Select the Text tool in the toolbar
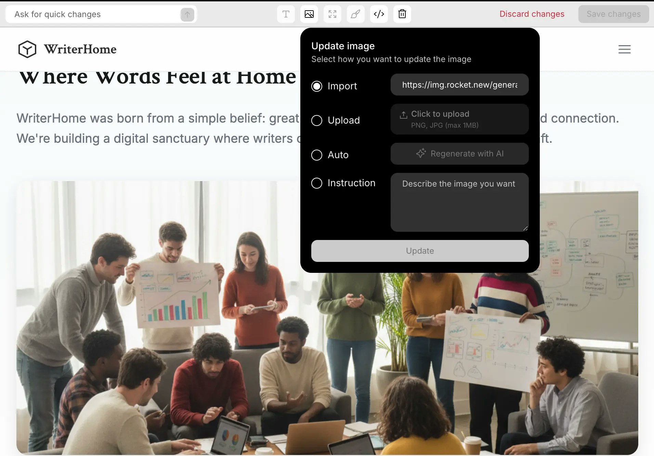The width and height of the screenshot is (654, 456). [285, 14]
